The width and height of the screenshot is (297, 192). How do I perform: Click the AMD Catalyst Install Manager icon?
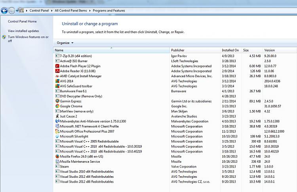tap(57, 76)
